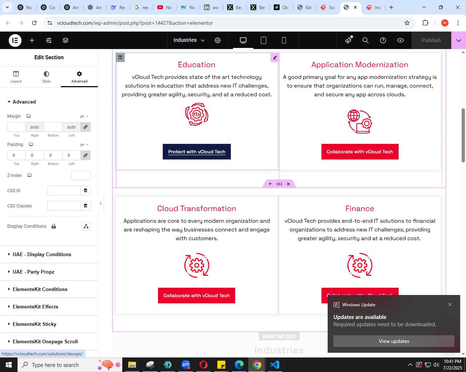Click the CSS ID input field
This screenshot has width=466, height=372.
[64, 190]
